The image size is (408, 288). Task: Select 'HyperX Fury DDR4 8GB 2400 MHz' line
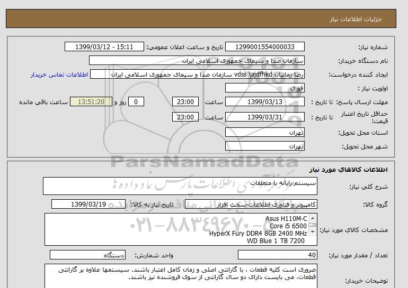[x=258, y=234]
